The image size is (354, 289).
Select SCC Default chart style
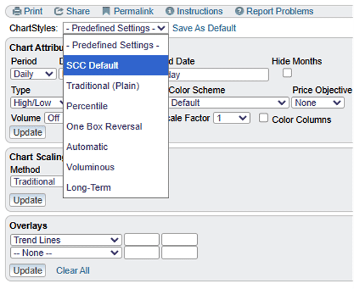pos(116,65)
